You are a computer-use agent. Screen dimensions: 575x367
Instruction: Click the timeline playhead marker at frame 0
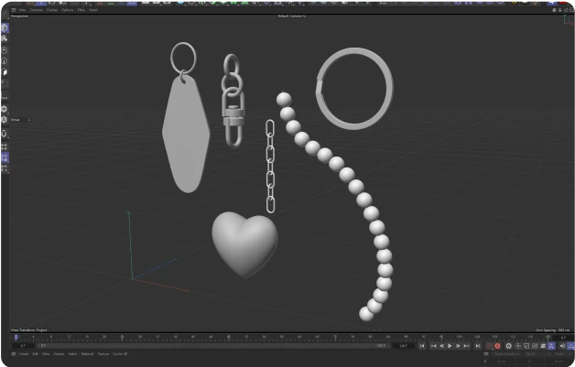(16, 337)
